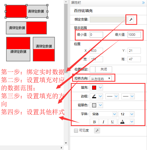Viewport: 147px width, 150px height.
Task: Enable the 可见度 checkbox
Action: click(76, 131)
